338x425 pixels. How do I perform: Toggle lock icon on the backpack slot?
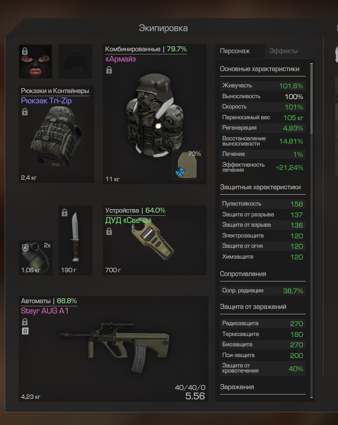click(25, 112)
